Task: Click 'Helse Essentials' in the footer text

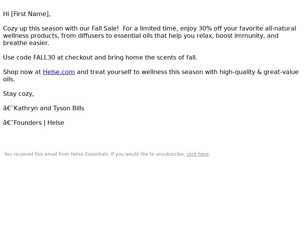Action: click(90, 154)
